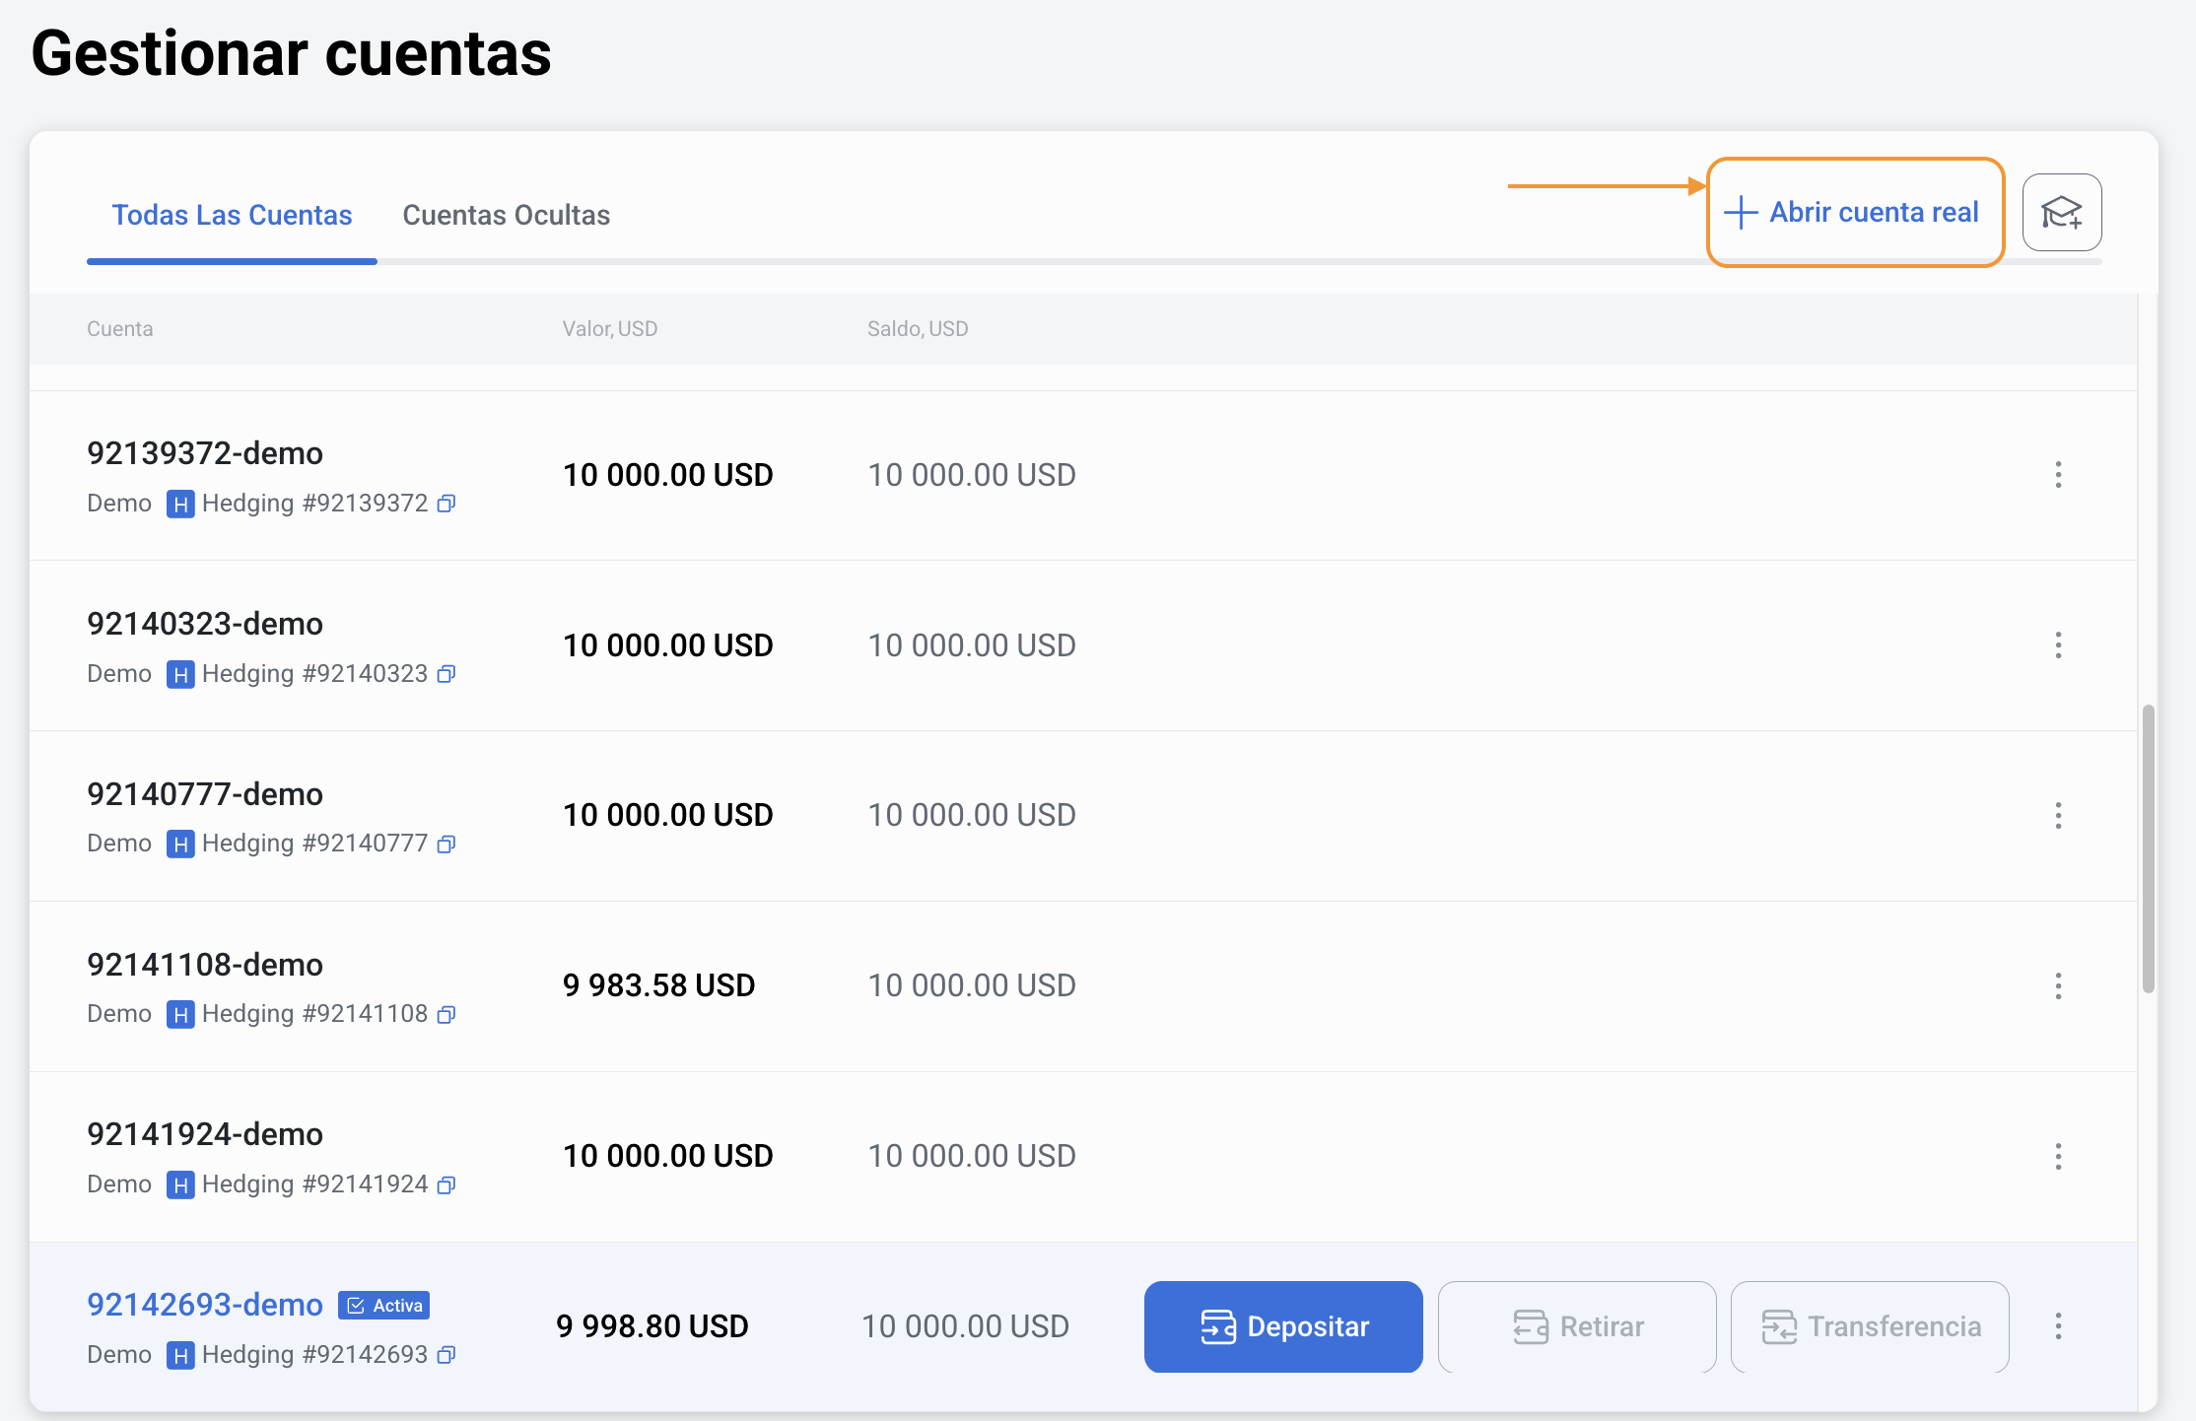Show options for active account 92142693-demo
This screenshot has width=2196, height=1421.
click(2058, 1326)
